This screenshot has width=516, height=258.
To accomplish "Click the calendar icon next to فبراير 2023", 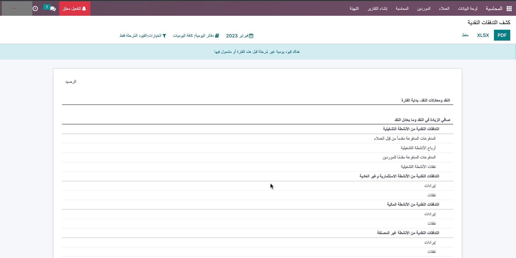I will (x=251, y=35).
